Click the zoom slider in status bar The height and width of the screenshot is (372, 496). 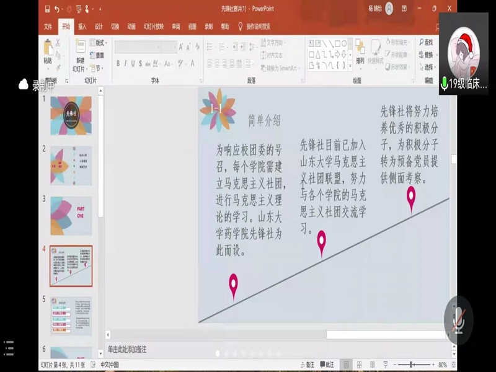coord(412,365)
